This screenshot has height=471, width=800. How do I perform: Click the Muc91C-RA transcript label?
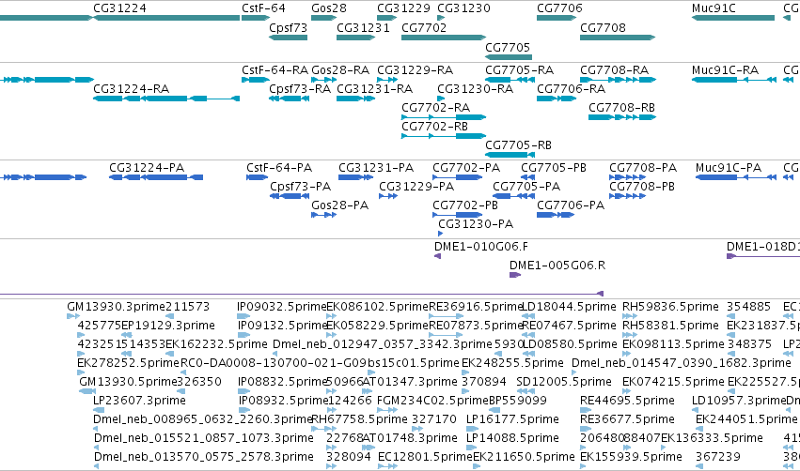tap(725, 69)
